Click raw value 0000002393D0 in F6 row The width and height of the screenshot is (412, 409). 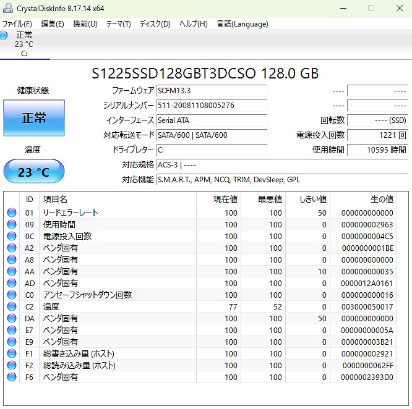click(x=367, y=377)
